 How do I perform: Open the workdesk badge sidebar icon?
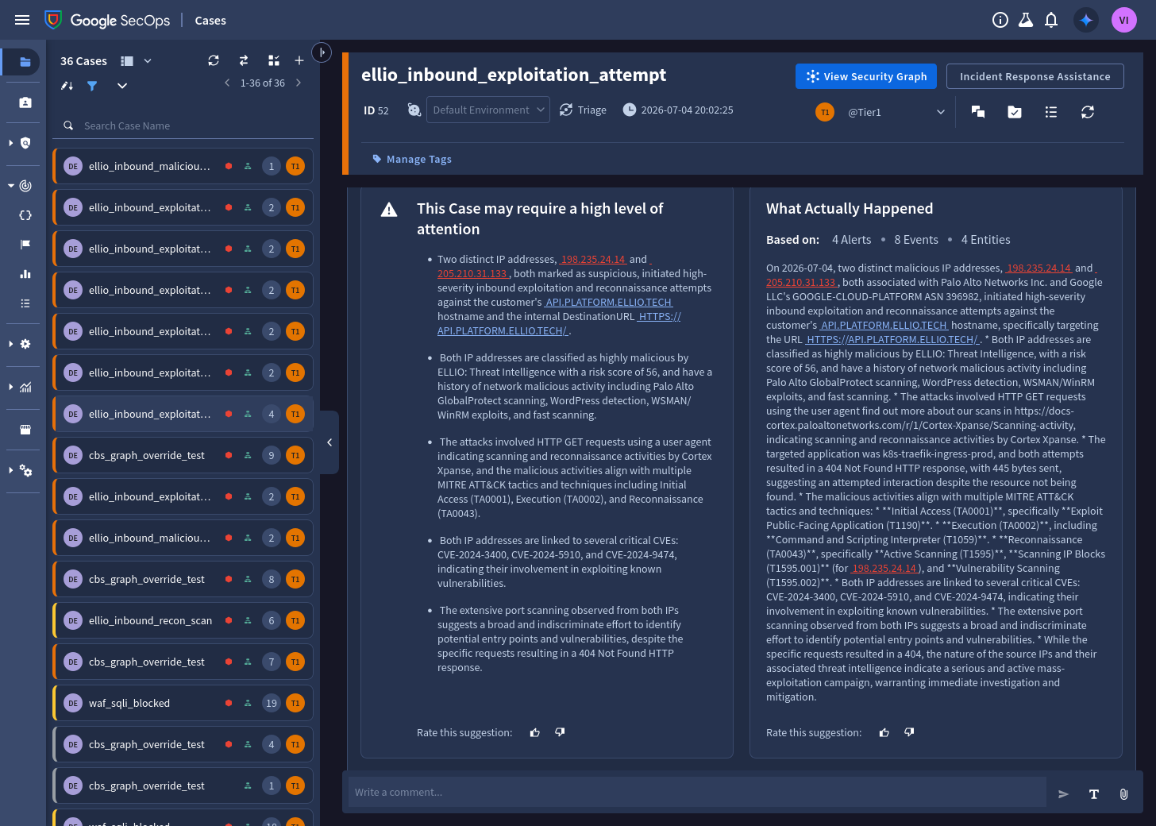(x=25, y=102)
